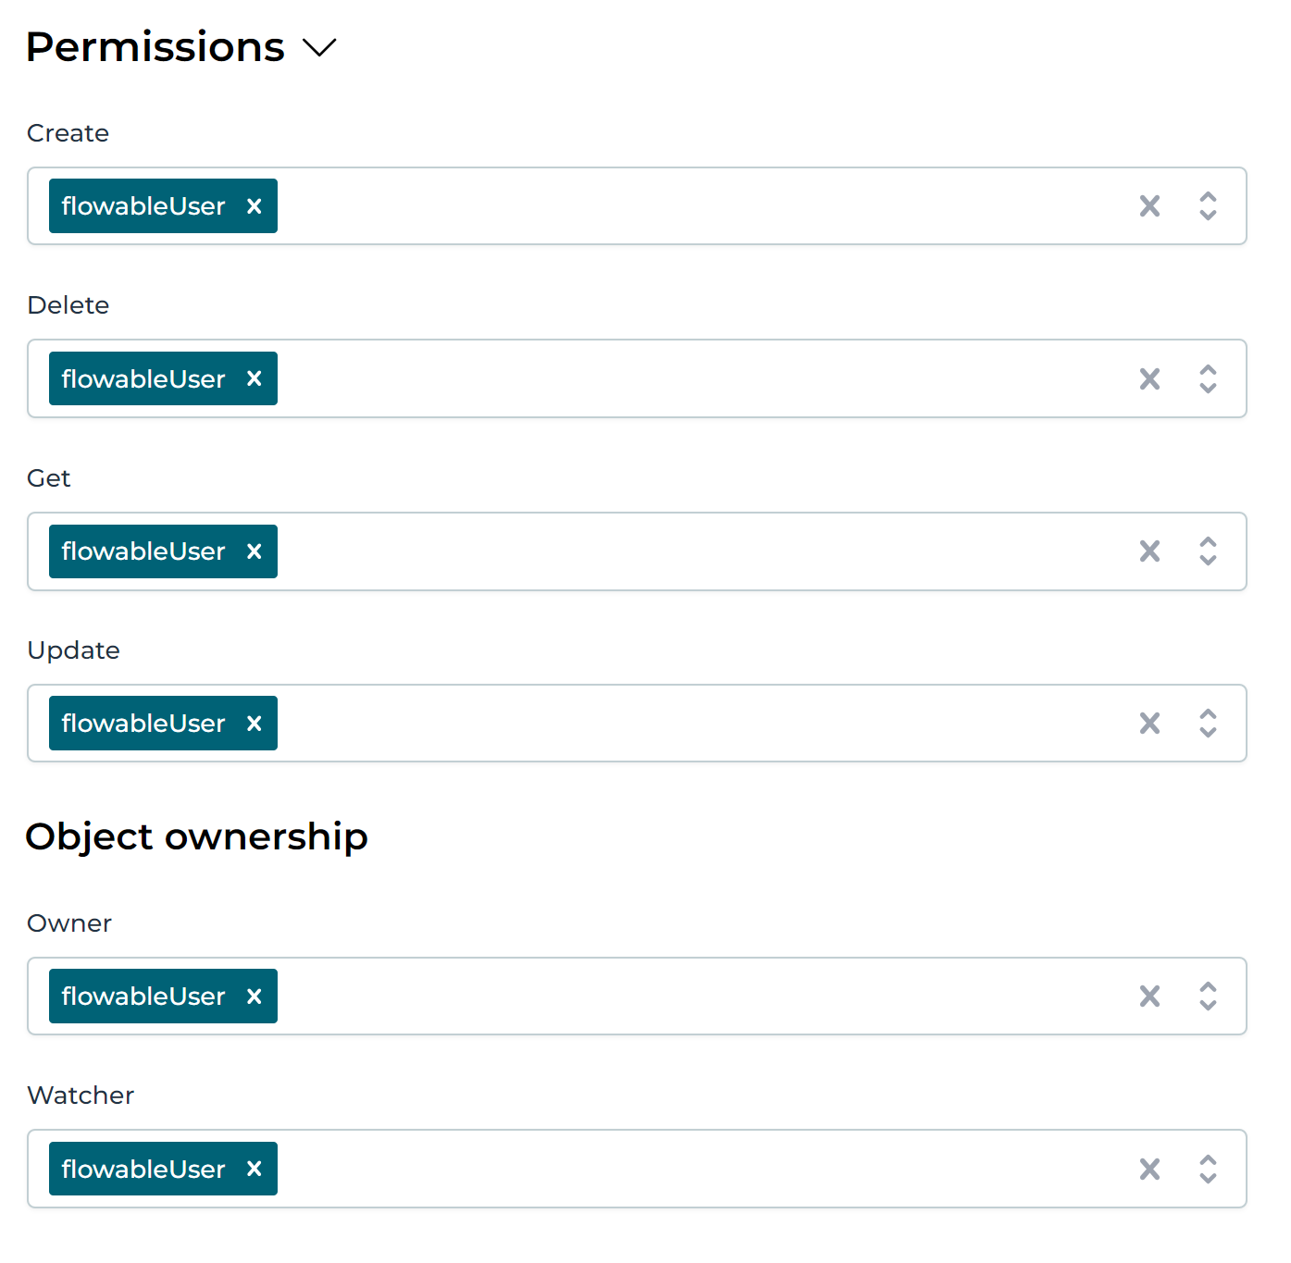Viewport: 1291px width, 1263px height.
Task: Remove flowableUser tag from Update field
Action: [254, 724]
